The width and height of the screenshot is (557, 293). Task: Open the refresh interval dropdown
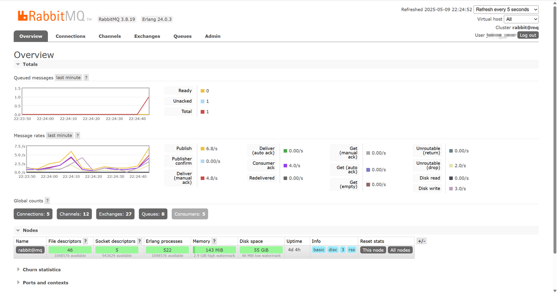(x=506, y=10)
